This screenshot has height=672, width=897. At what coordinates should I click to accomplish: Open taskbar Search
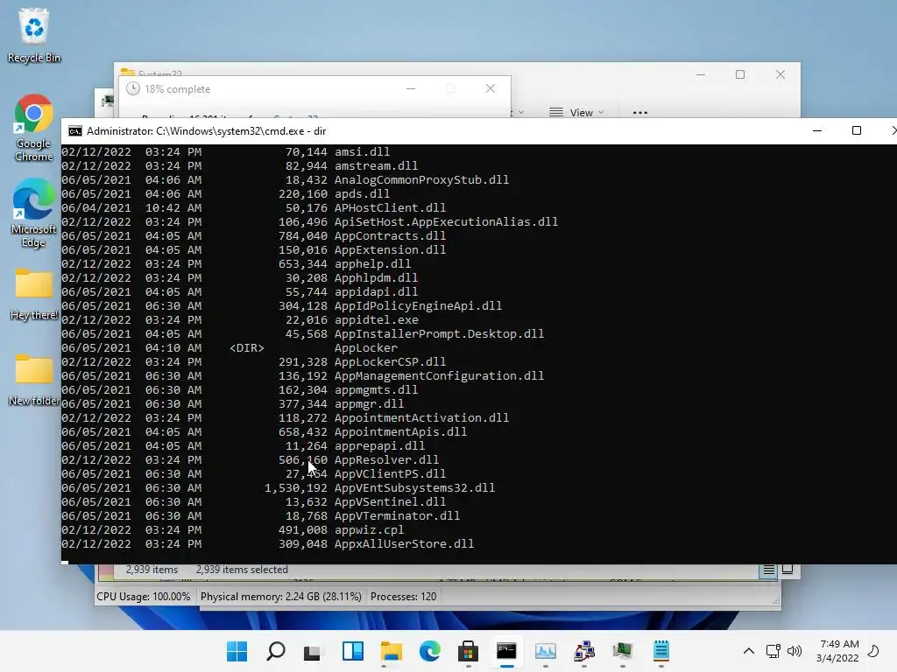point(276,651)
